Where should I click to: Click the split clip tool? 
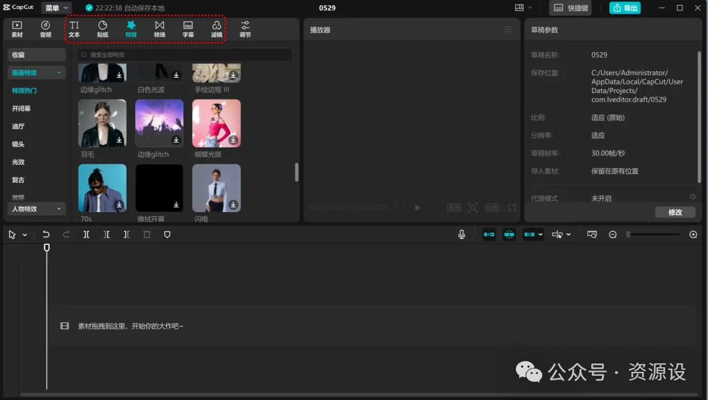tap(87, 234)
